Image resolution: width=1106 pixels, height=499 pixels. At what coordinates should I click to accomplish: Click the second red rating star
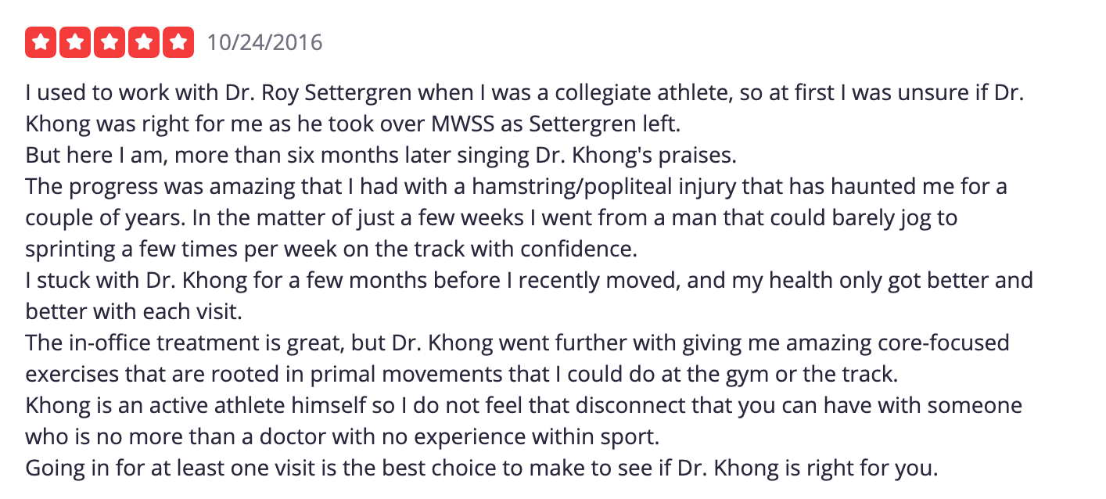75,42
